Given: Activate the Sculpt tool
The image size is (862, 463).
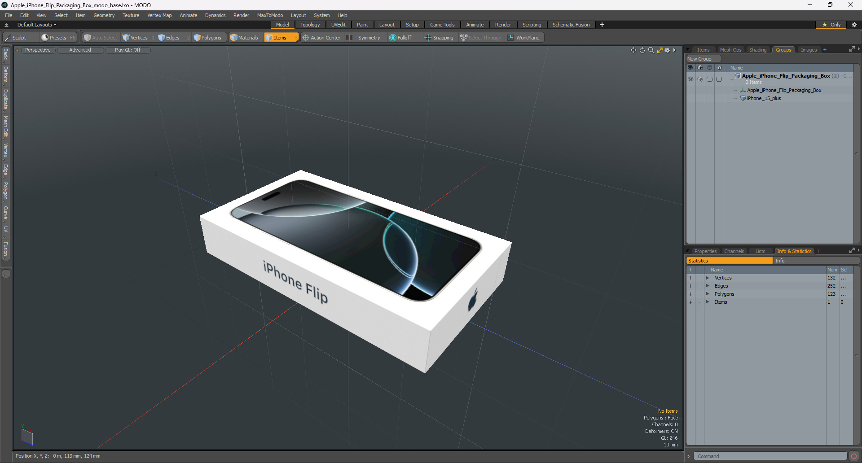Looking at the screenshot, I should point(15,38).
